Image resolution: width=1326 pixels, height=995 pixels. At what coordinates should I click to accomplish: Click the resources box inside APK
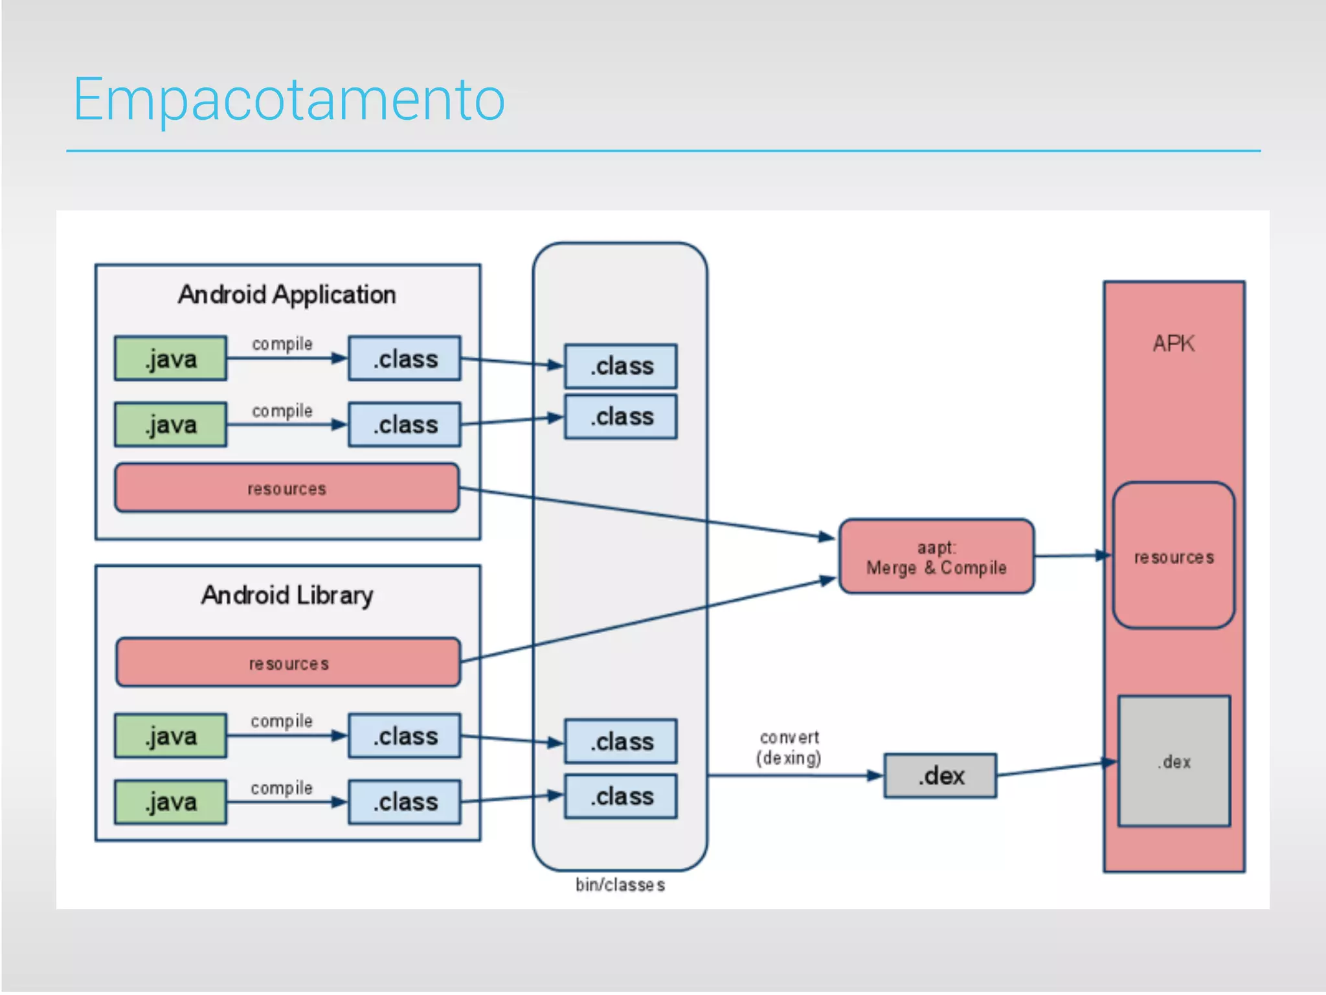1173,556
